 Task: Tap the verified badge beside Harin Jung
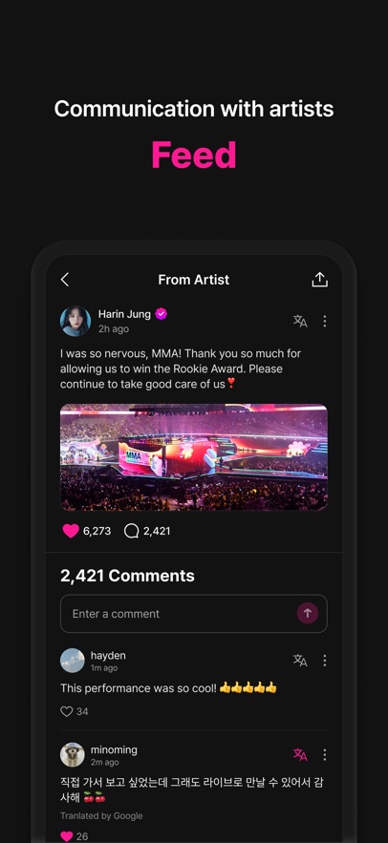coord(161,314)
